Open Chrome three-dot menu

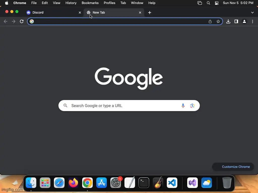(252, 21)
